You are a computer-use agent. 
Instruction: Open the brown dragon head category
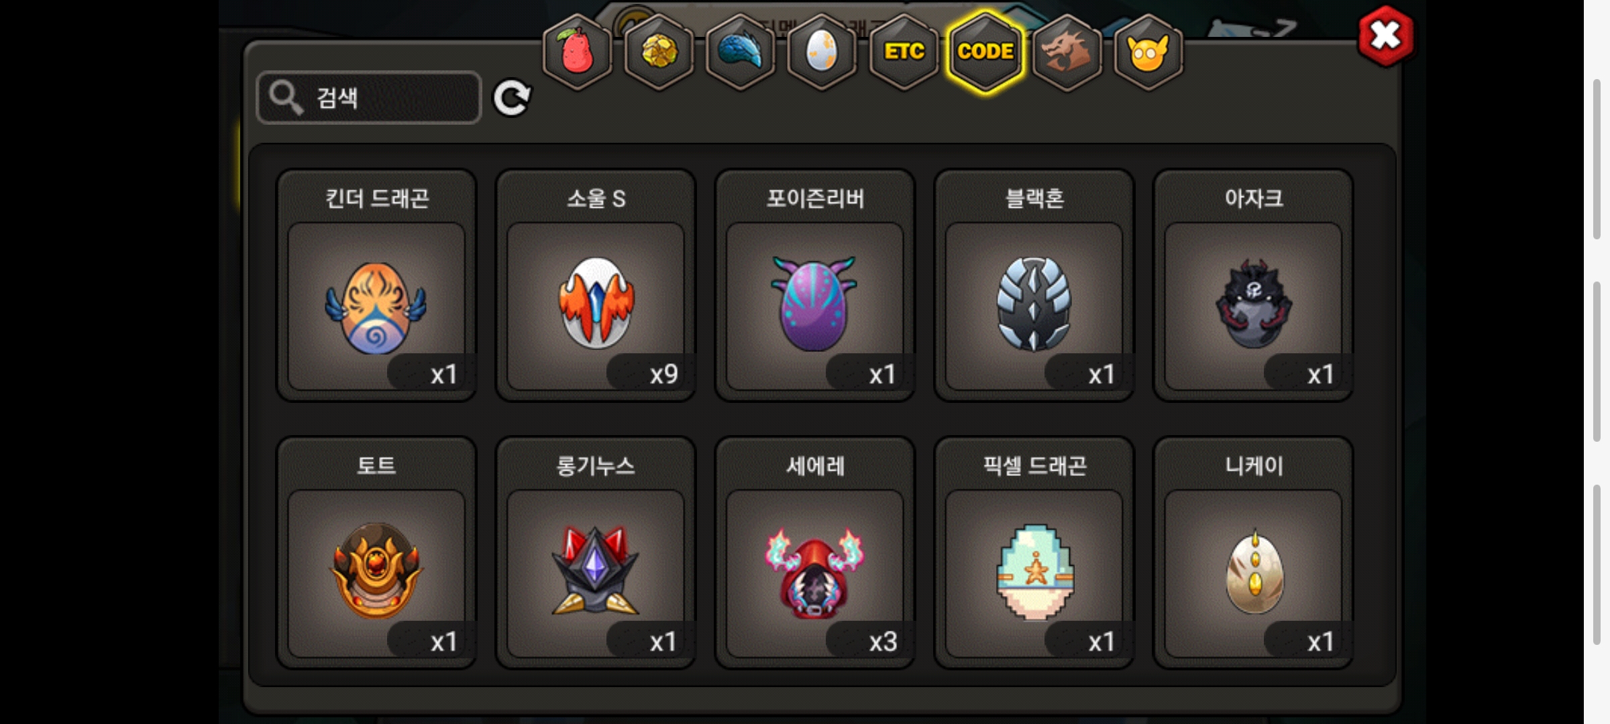[1067, 52]
